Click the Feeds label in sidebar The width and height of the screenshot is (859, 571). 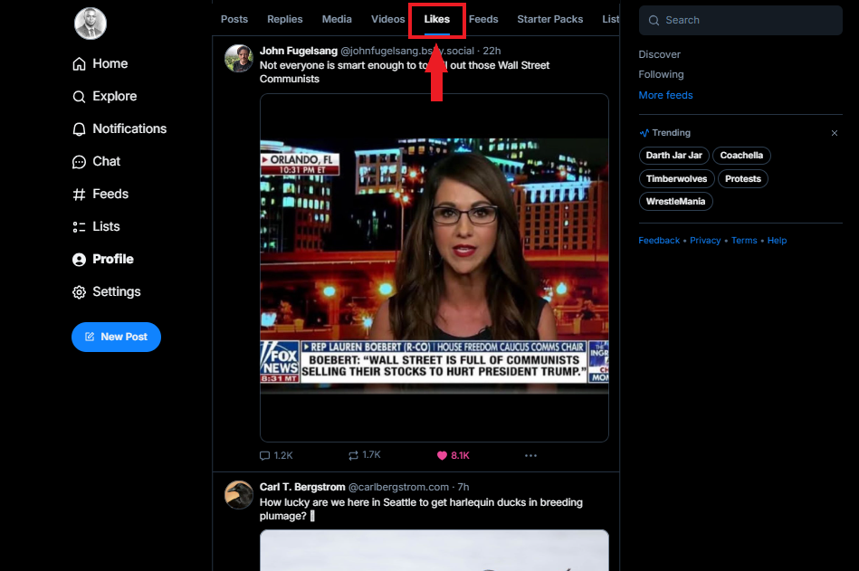[x=110, y=195]
